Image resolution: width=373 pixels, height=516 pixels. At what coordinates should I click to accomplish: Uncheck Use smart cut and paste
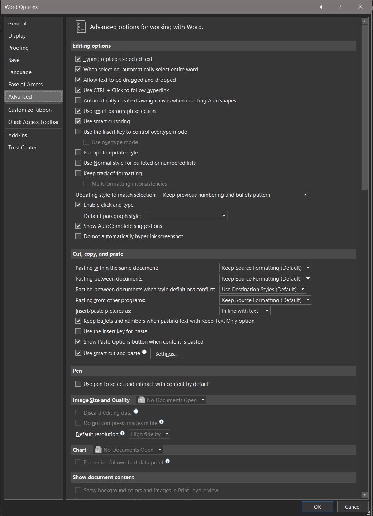[x=78, y=353]
